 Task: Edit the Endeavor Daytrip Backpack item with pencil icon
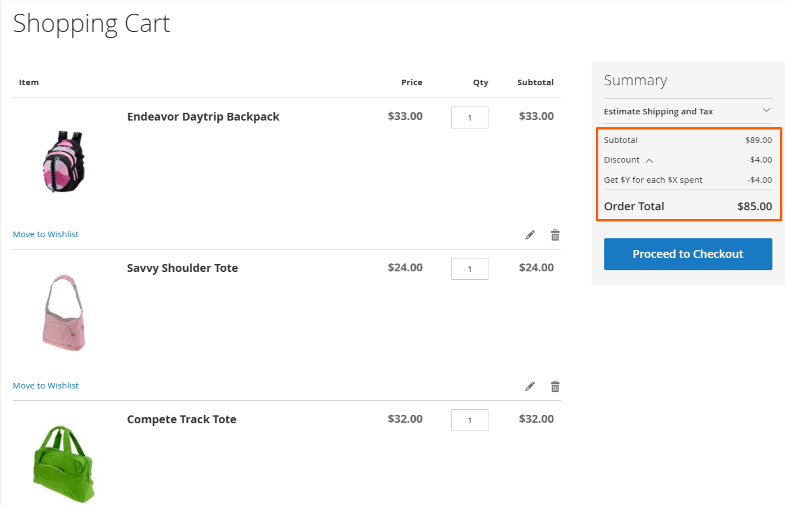click(x=530, y=235)
